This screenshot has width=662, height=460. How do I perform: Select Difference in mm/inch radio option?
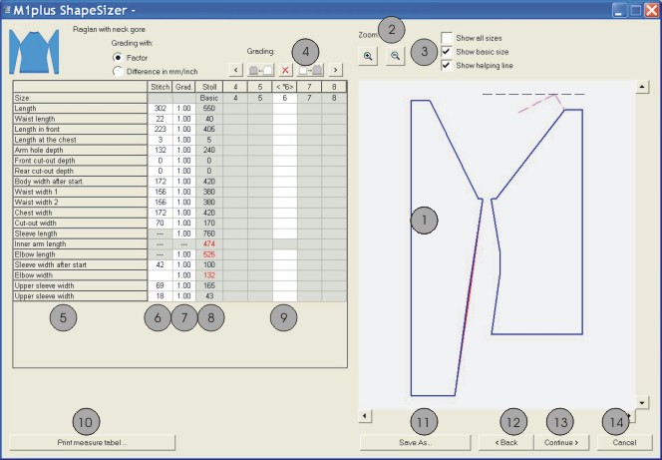[119, 71]
